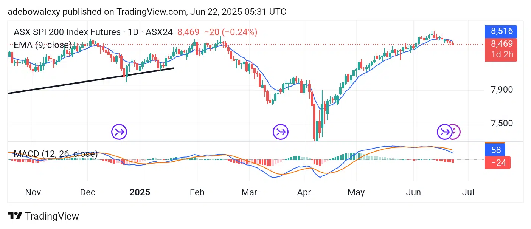This screenshot has width=531, height=229.
Task: Click the 2025 label on the time axis
Action: tap(140, 192)
